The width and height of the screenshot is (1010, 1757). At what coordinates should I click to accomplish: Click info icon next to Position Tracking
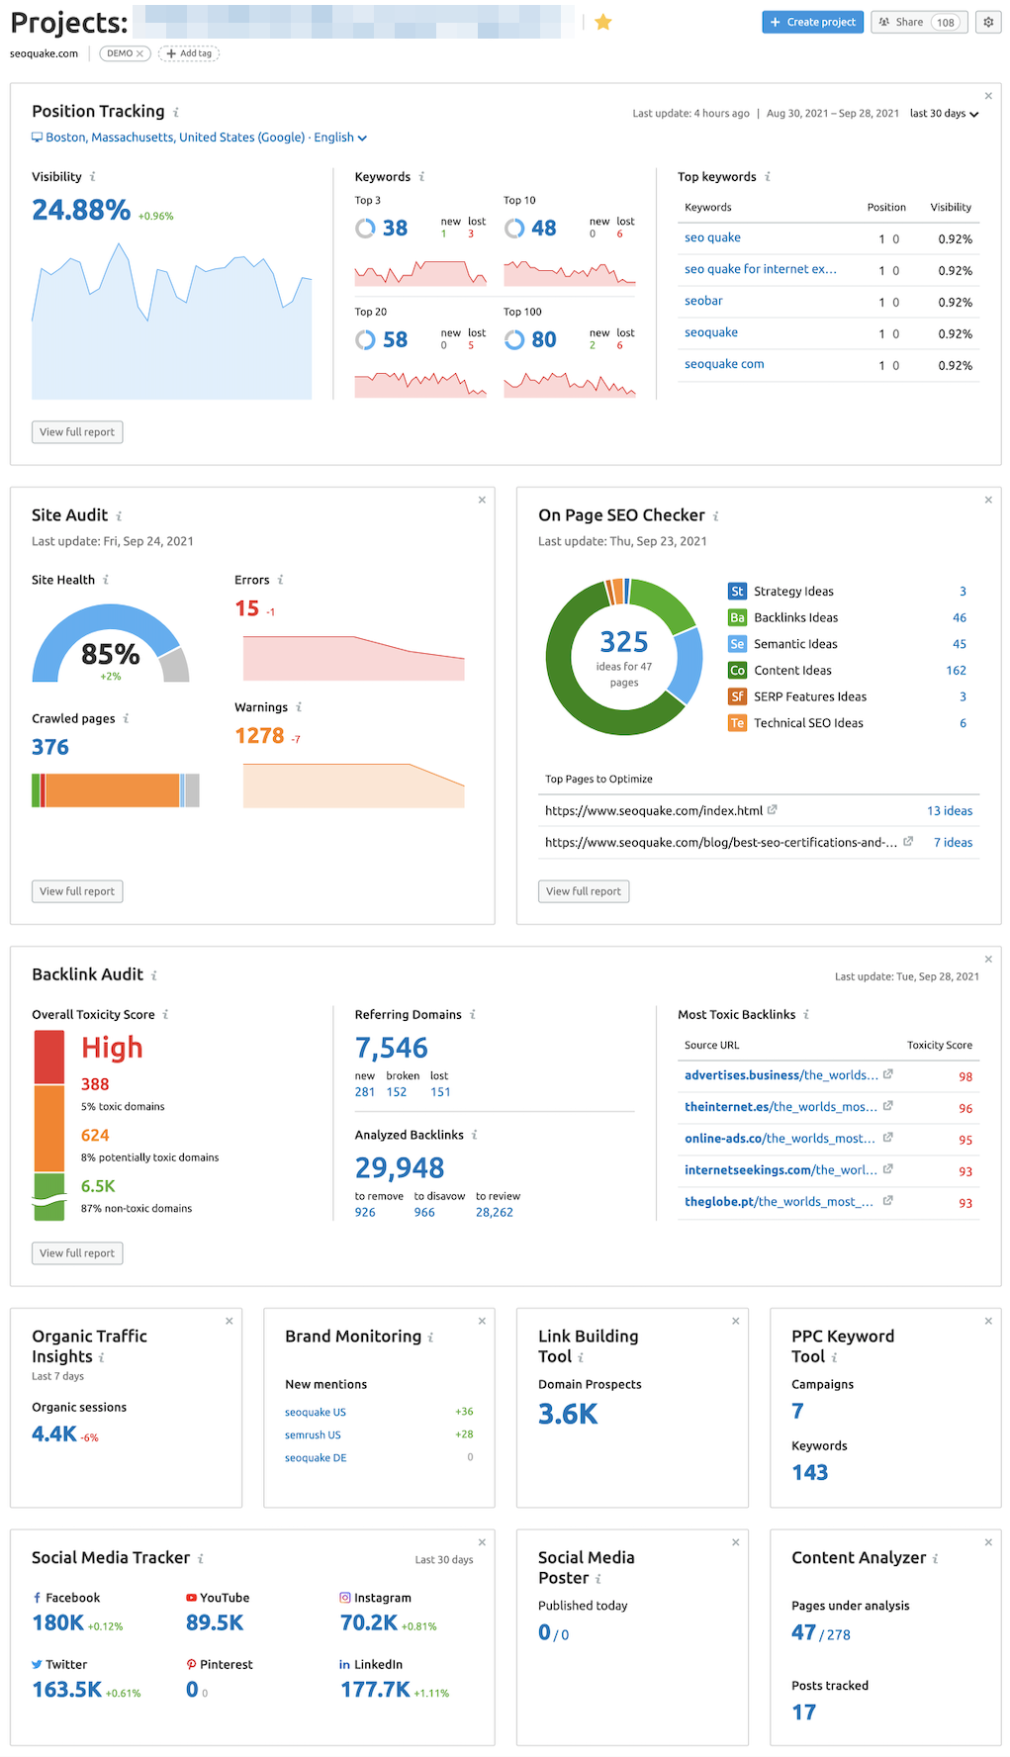pos(176,113)
